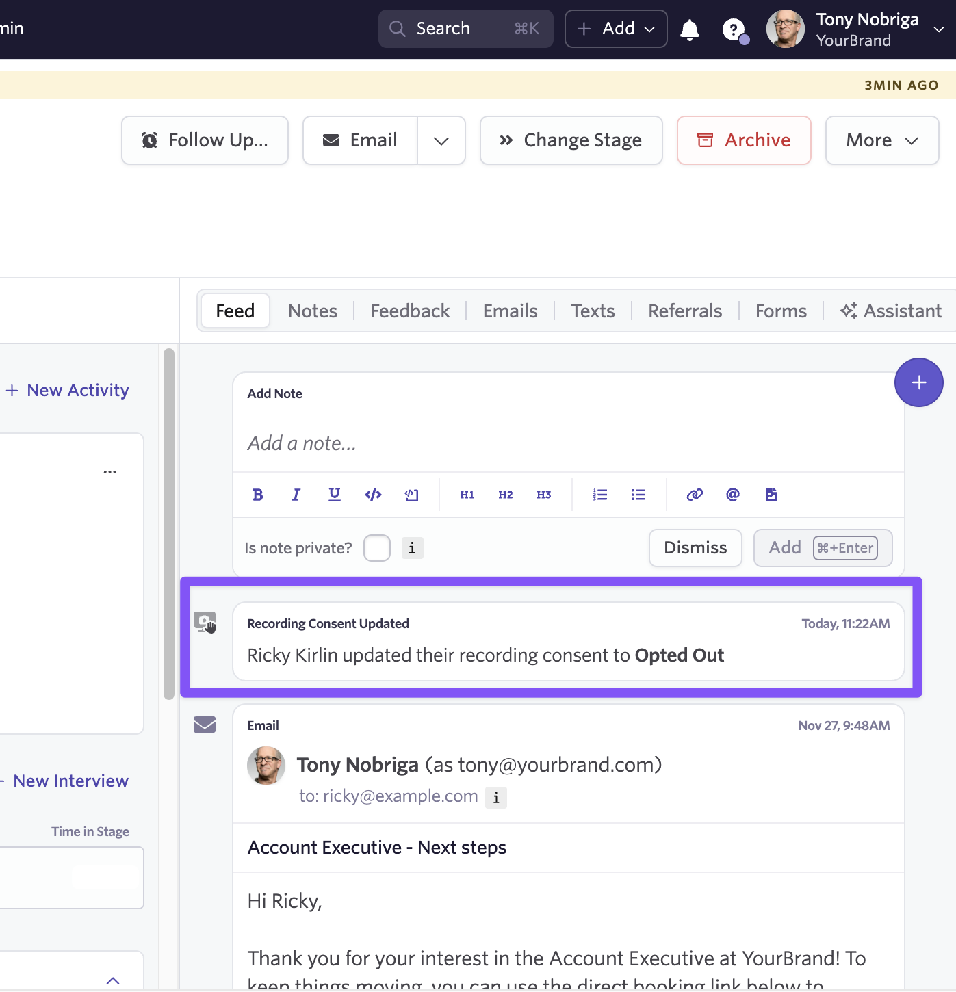Click the underline formatting icon
956x992 pixels.
[x=334, y=495]
